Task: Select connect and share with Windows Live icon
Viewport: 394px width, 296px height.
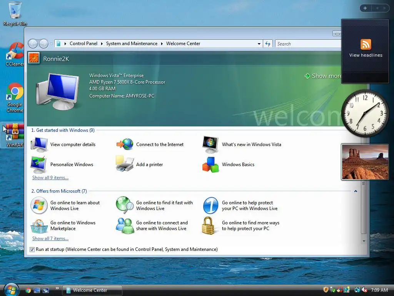Action: click(x=125, y=226)
